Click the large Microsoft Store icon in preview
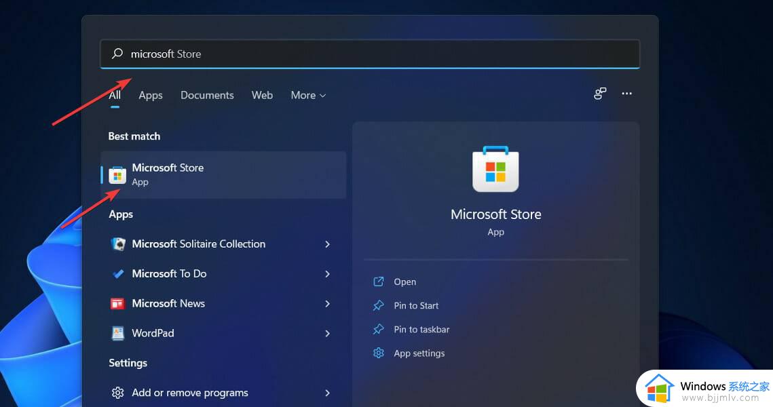Viewport: 773px width, 407px height. [495, 169]
